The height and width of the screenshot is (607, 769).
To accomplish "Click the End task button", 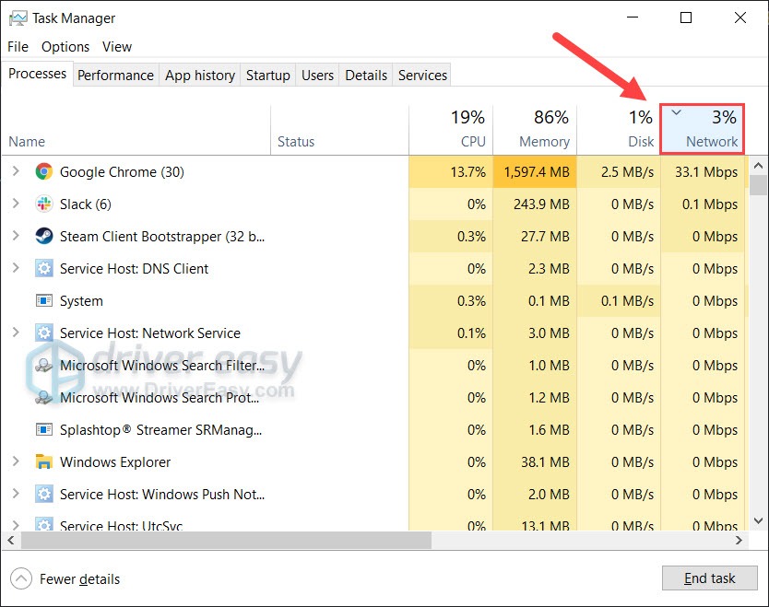I will [x=709, y=578].
